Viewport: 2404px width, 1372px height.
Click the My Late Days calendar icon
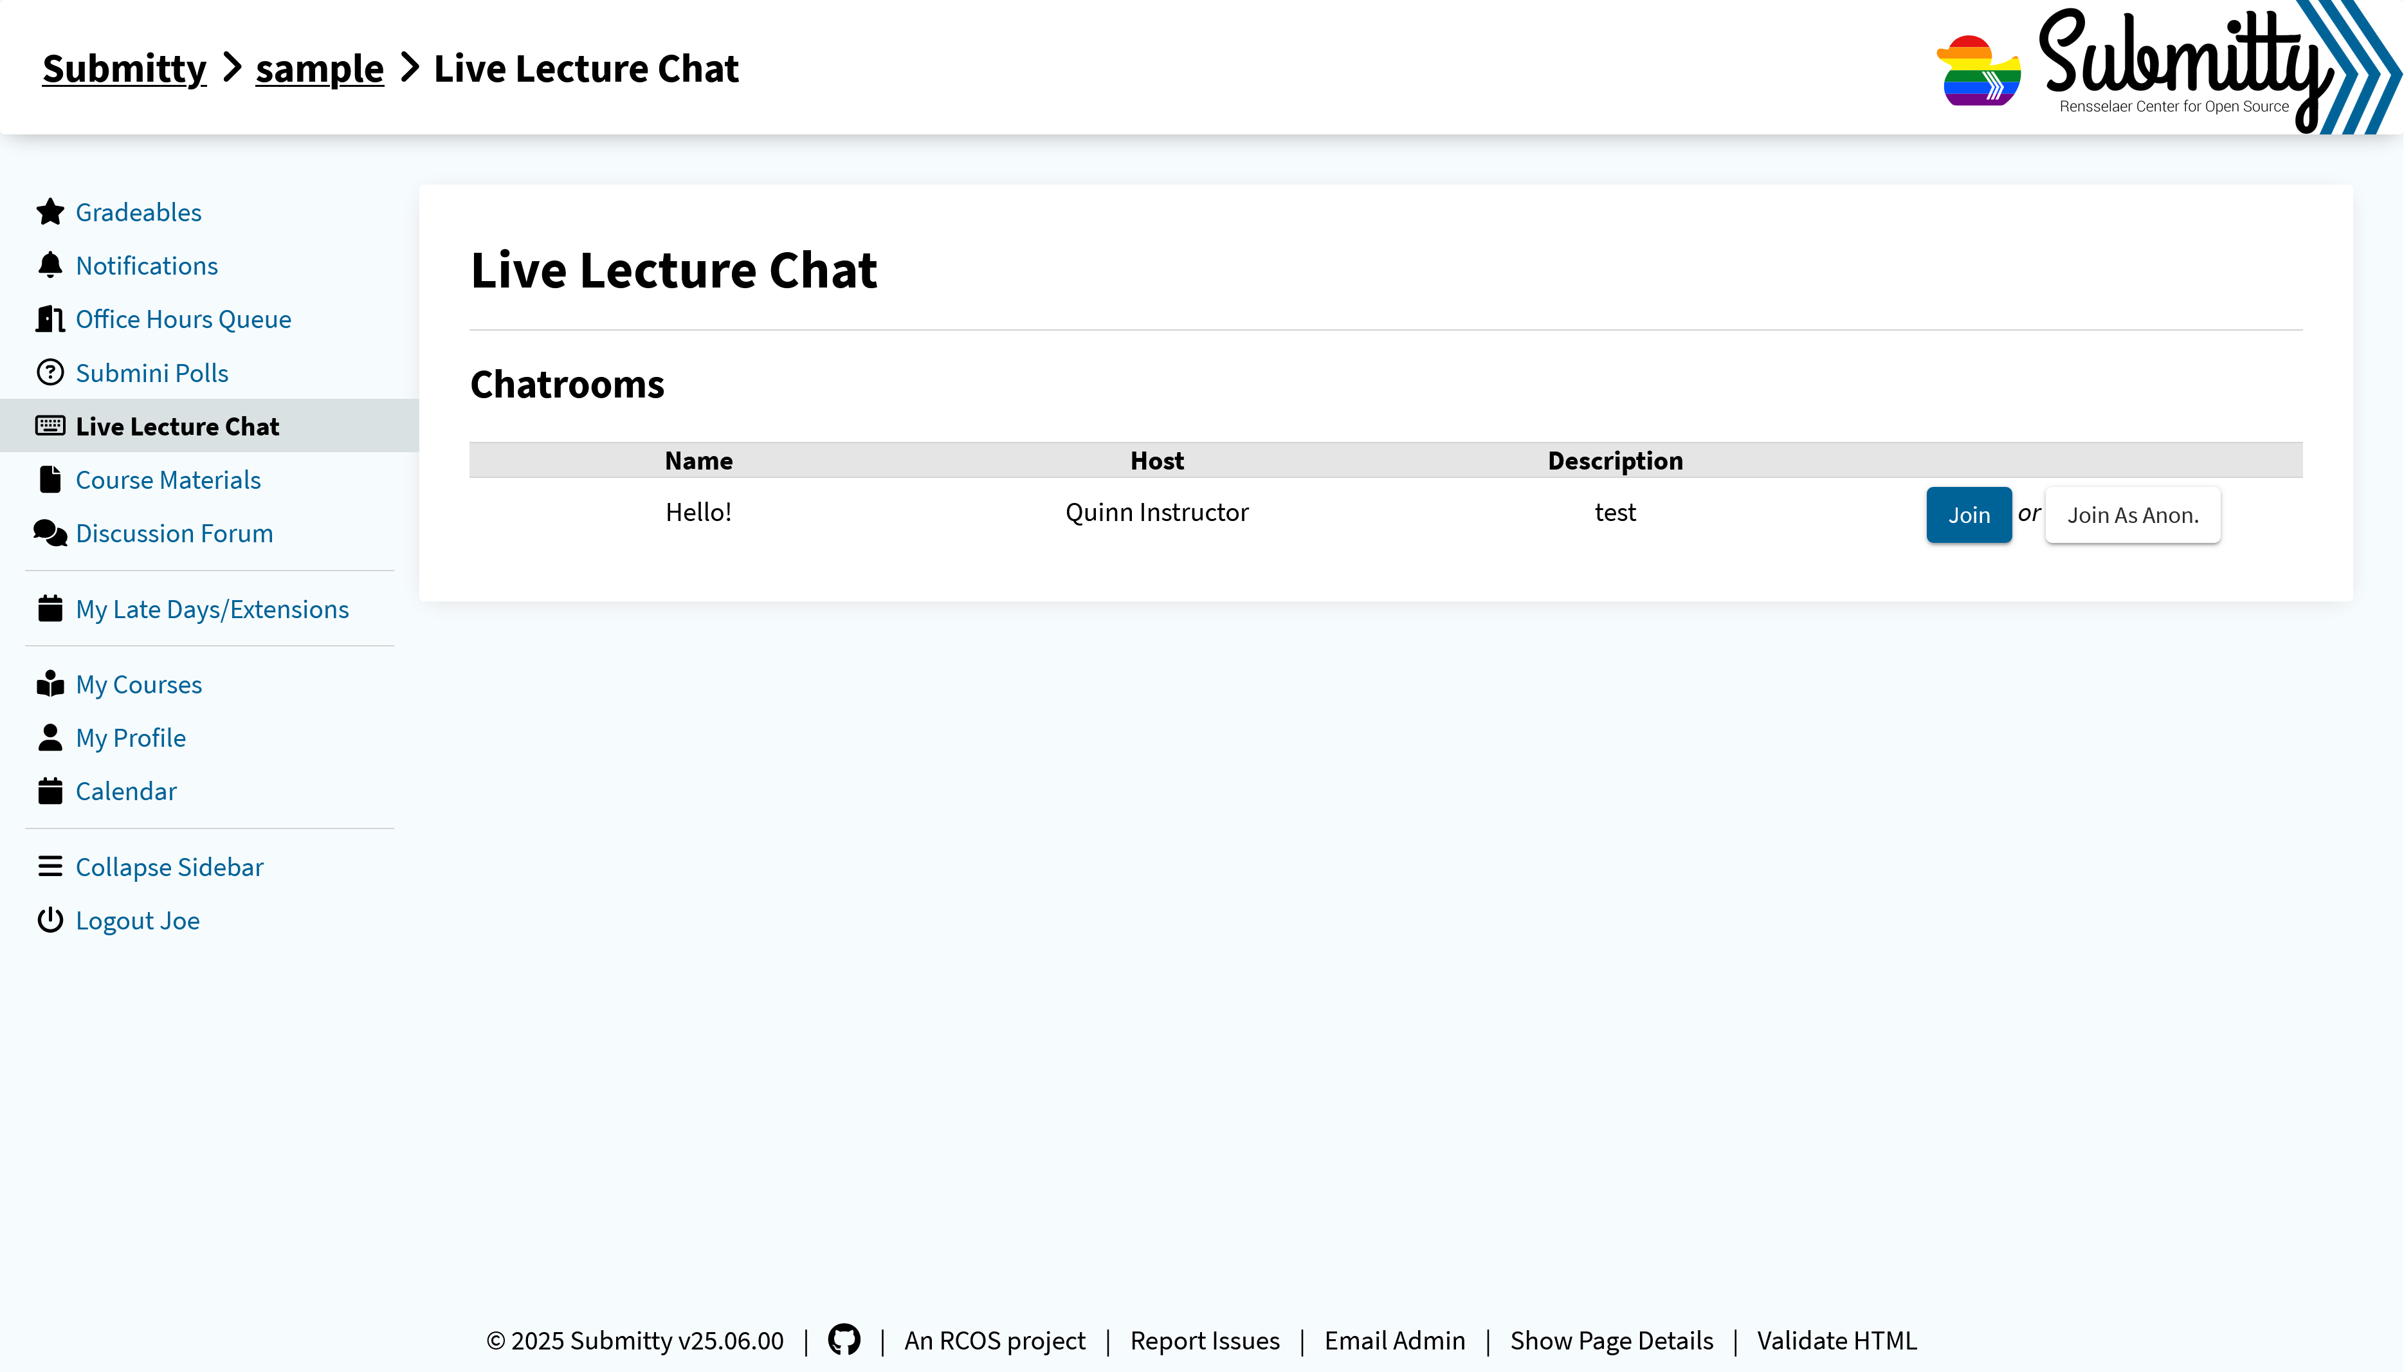pos(50,608)
